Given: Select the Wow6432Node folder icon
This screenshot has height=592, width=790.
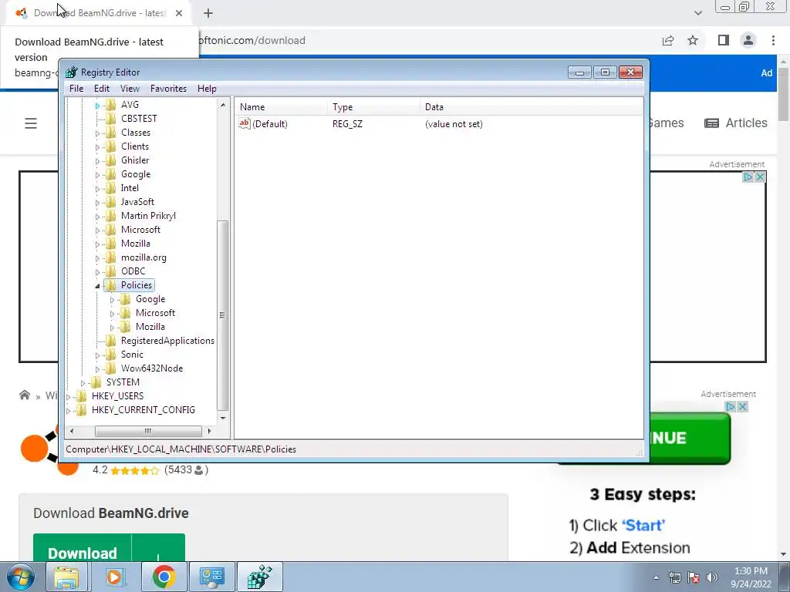Looking at the screenshot, I should pyautogui.click(x=111, y=368).
